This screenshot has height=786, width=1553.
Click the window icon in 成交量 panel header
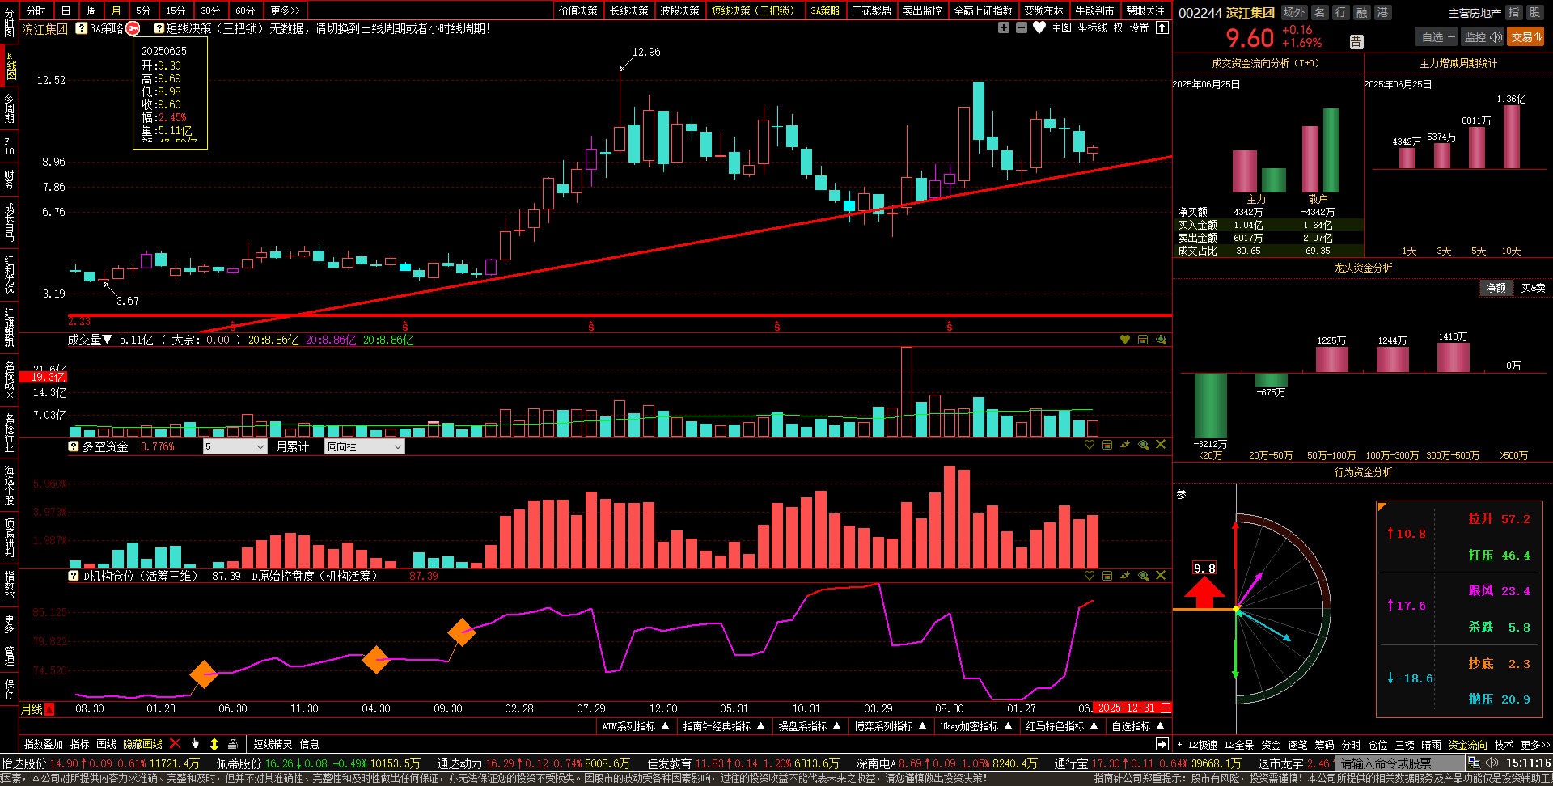(x=1143, y=340)
